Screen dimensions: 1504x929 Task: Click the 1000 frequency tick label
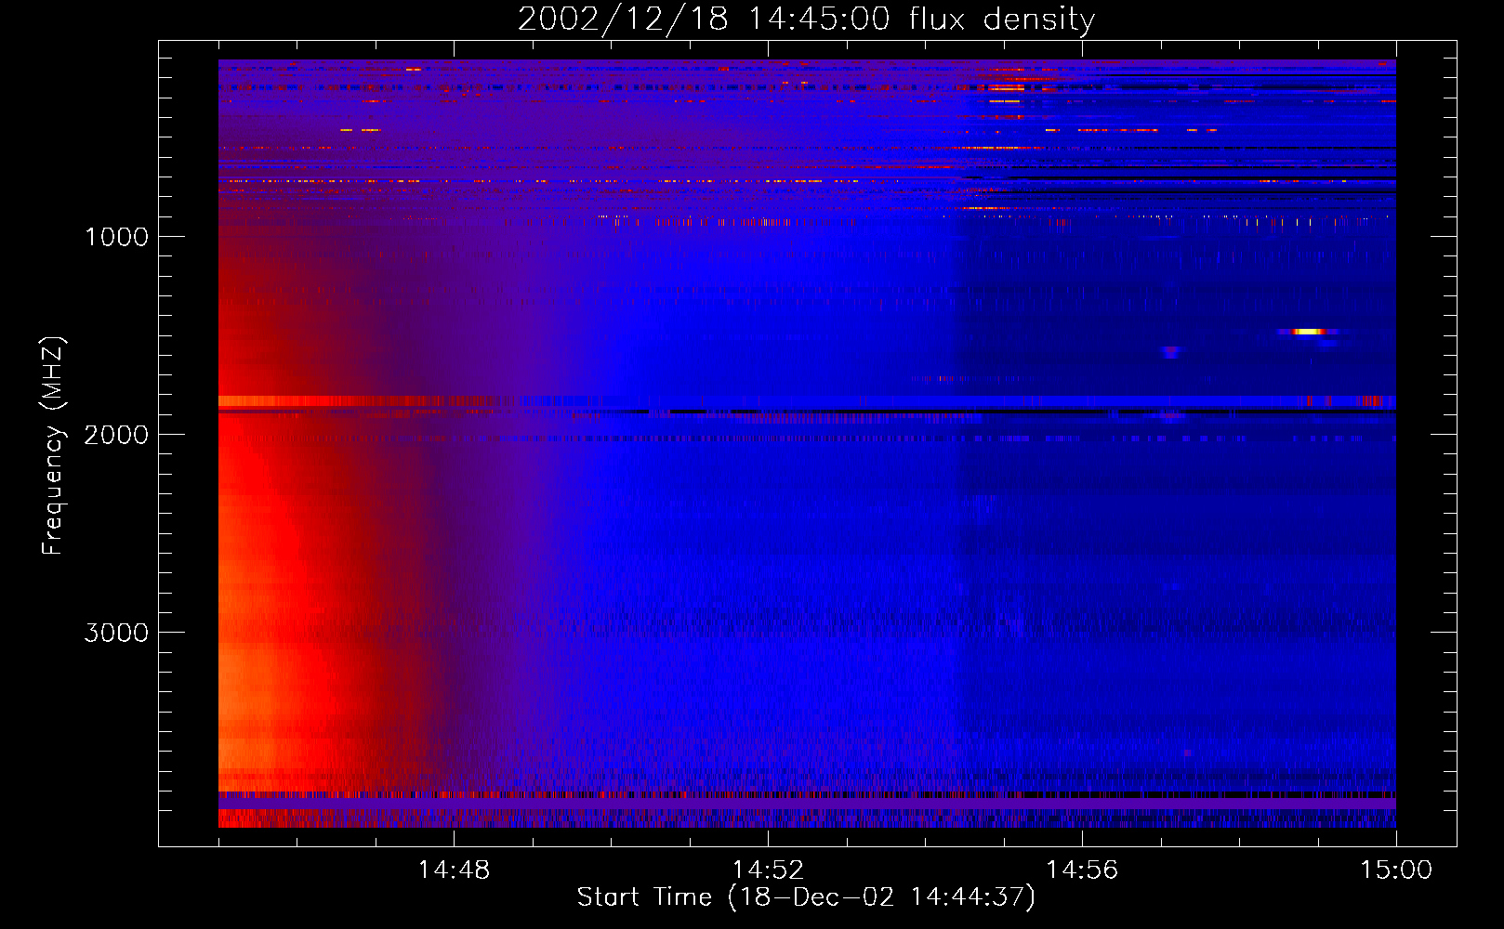[116, 237]
